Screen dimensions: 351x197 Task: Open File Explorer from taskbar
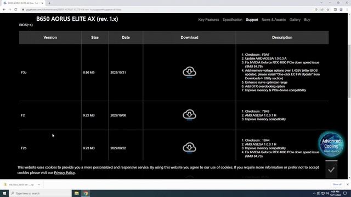[x=77, y=193]
